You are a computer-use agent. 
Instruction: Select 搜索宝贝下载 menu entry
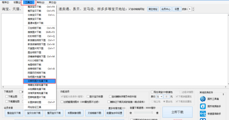(x=40, y=19)
